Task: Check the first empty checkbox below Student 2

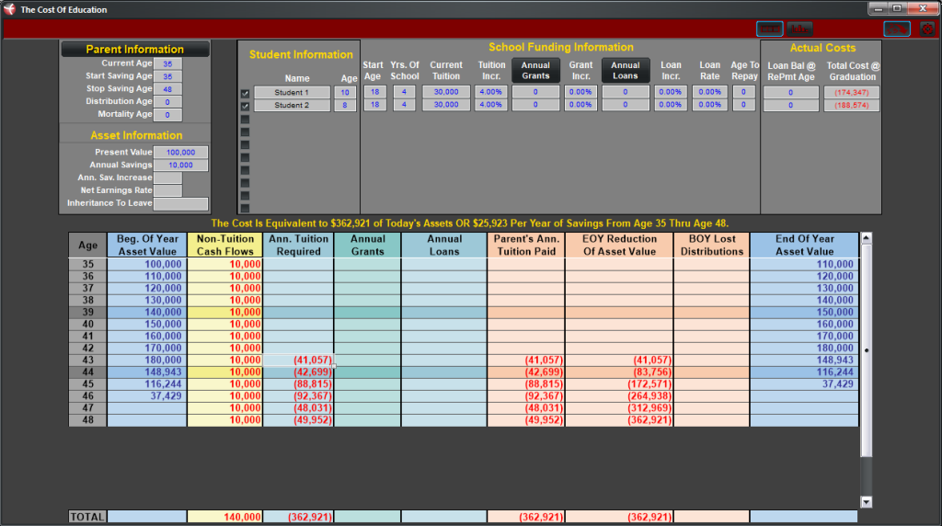Action: 245,119
